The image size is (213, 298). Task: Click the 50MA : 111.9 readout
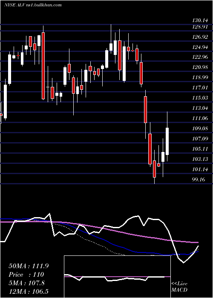[29, 266]
